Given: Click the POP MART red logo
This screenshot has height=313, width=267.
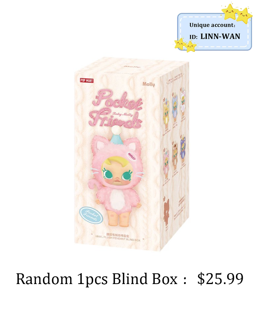Looking at the screenshot, I should click(87, 81).
